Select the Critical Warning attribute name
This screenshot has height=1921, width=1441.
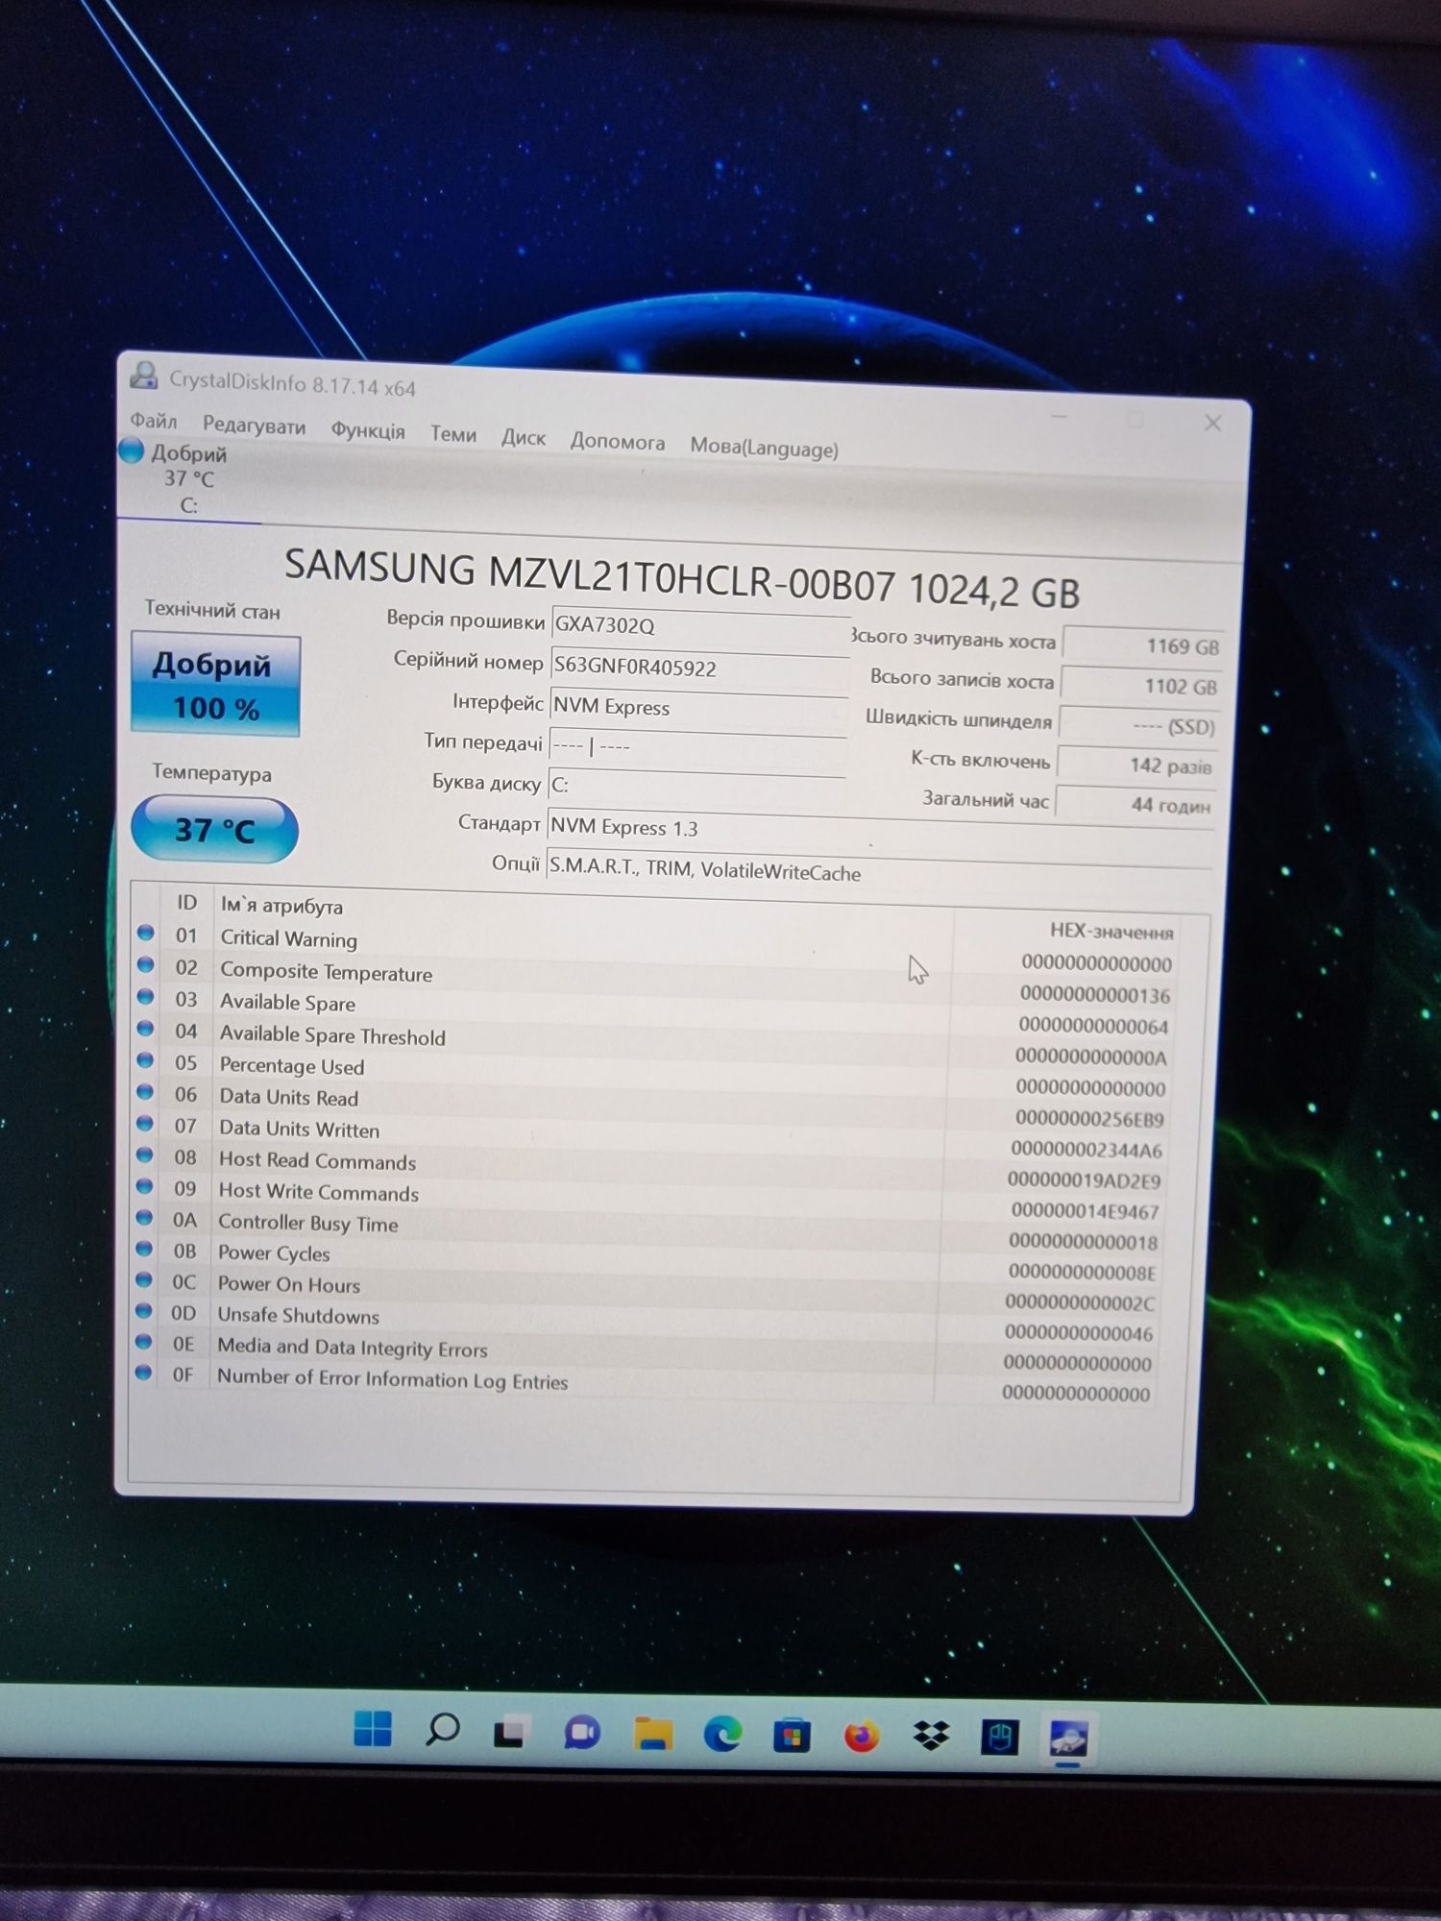[288, 938]
